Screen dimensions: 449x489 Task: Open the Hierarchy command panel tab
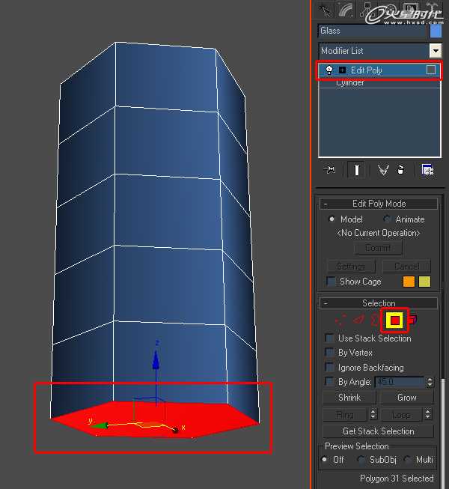366,10
